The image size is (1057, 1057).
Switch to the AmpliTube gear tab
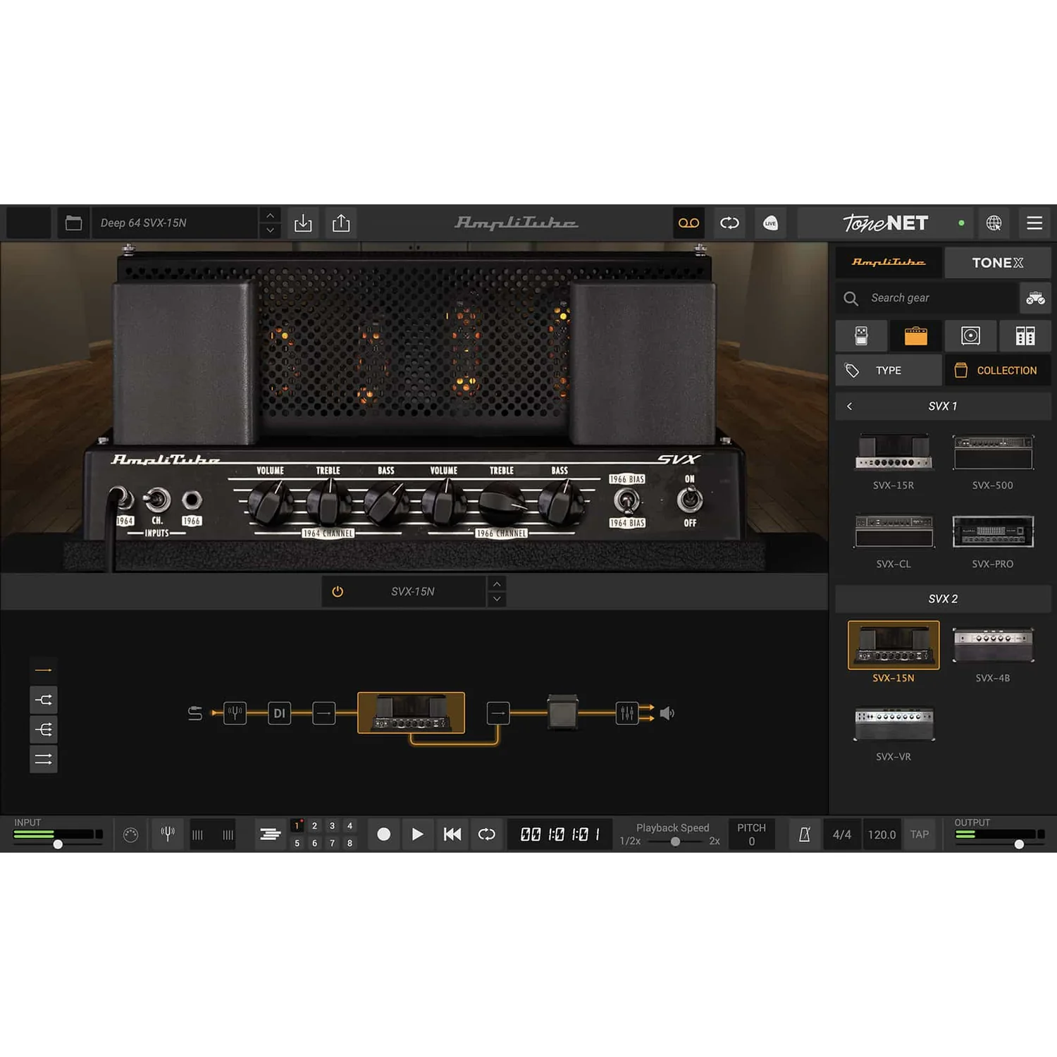[x=889, y=262]
